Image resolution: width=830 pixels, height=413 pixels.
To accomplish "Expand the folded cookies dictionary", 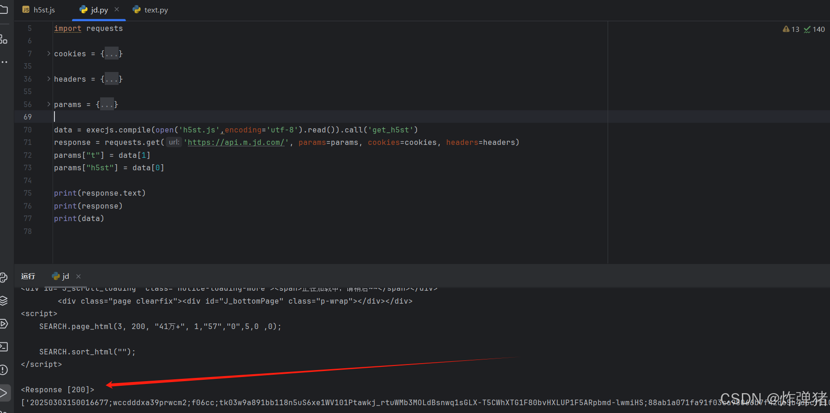I will (48, 54).
